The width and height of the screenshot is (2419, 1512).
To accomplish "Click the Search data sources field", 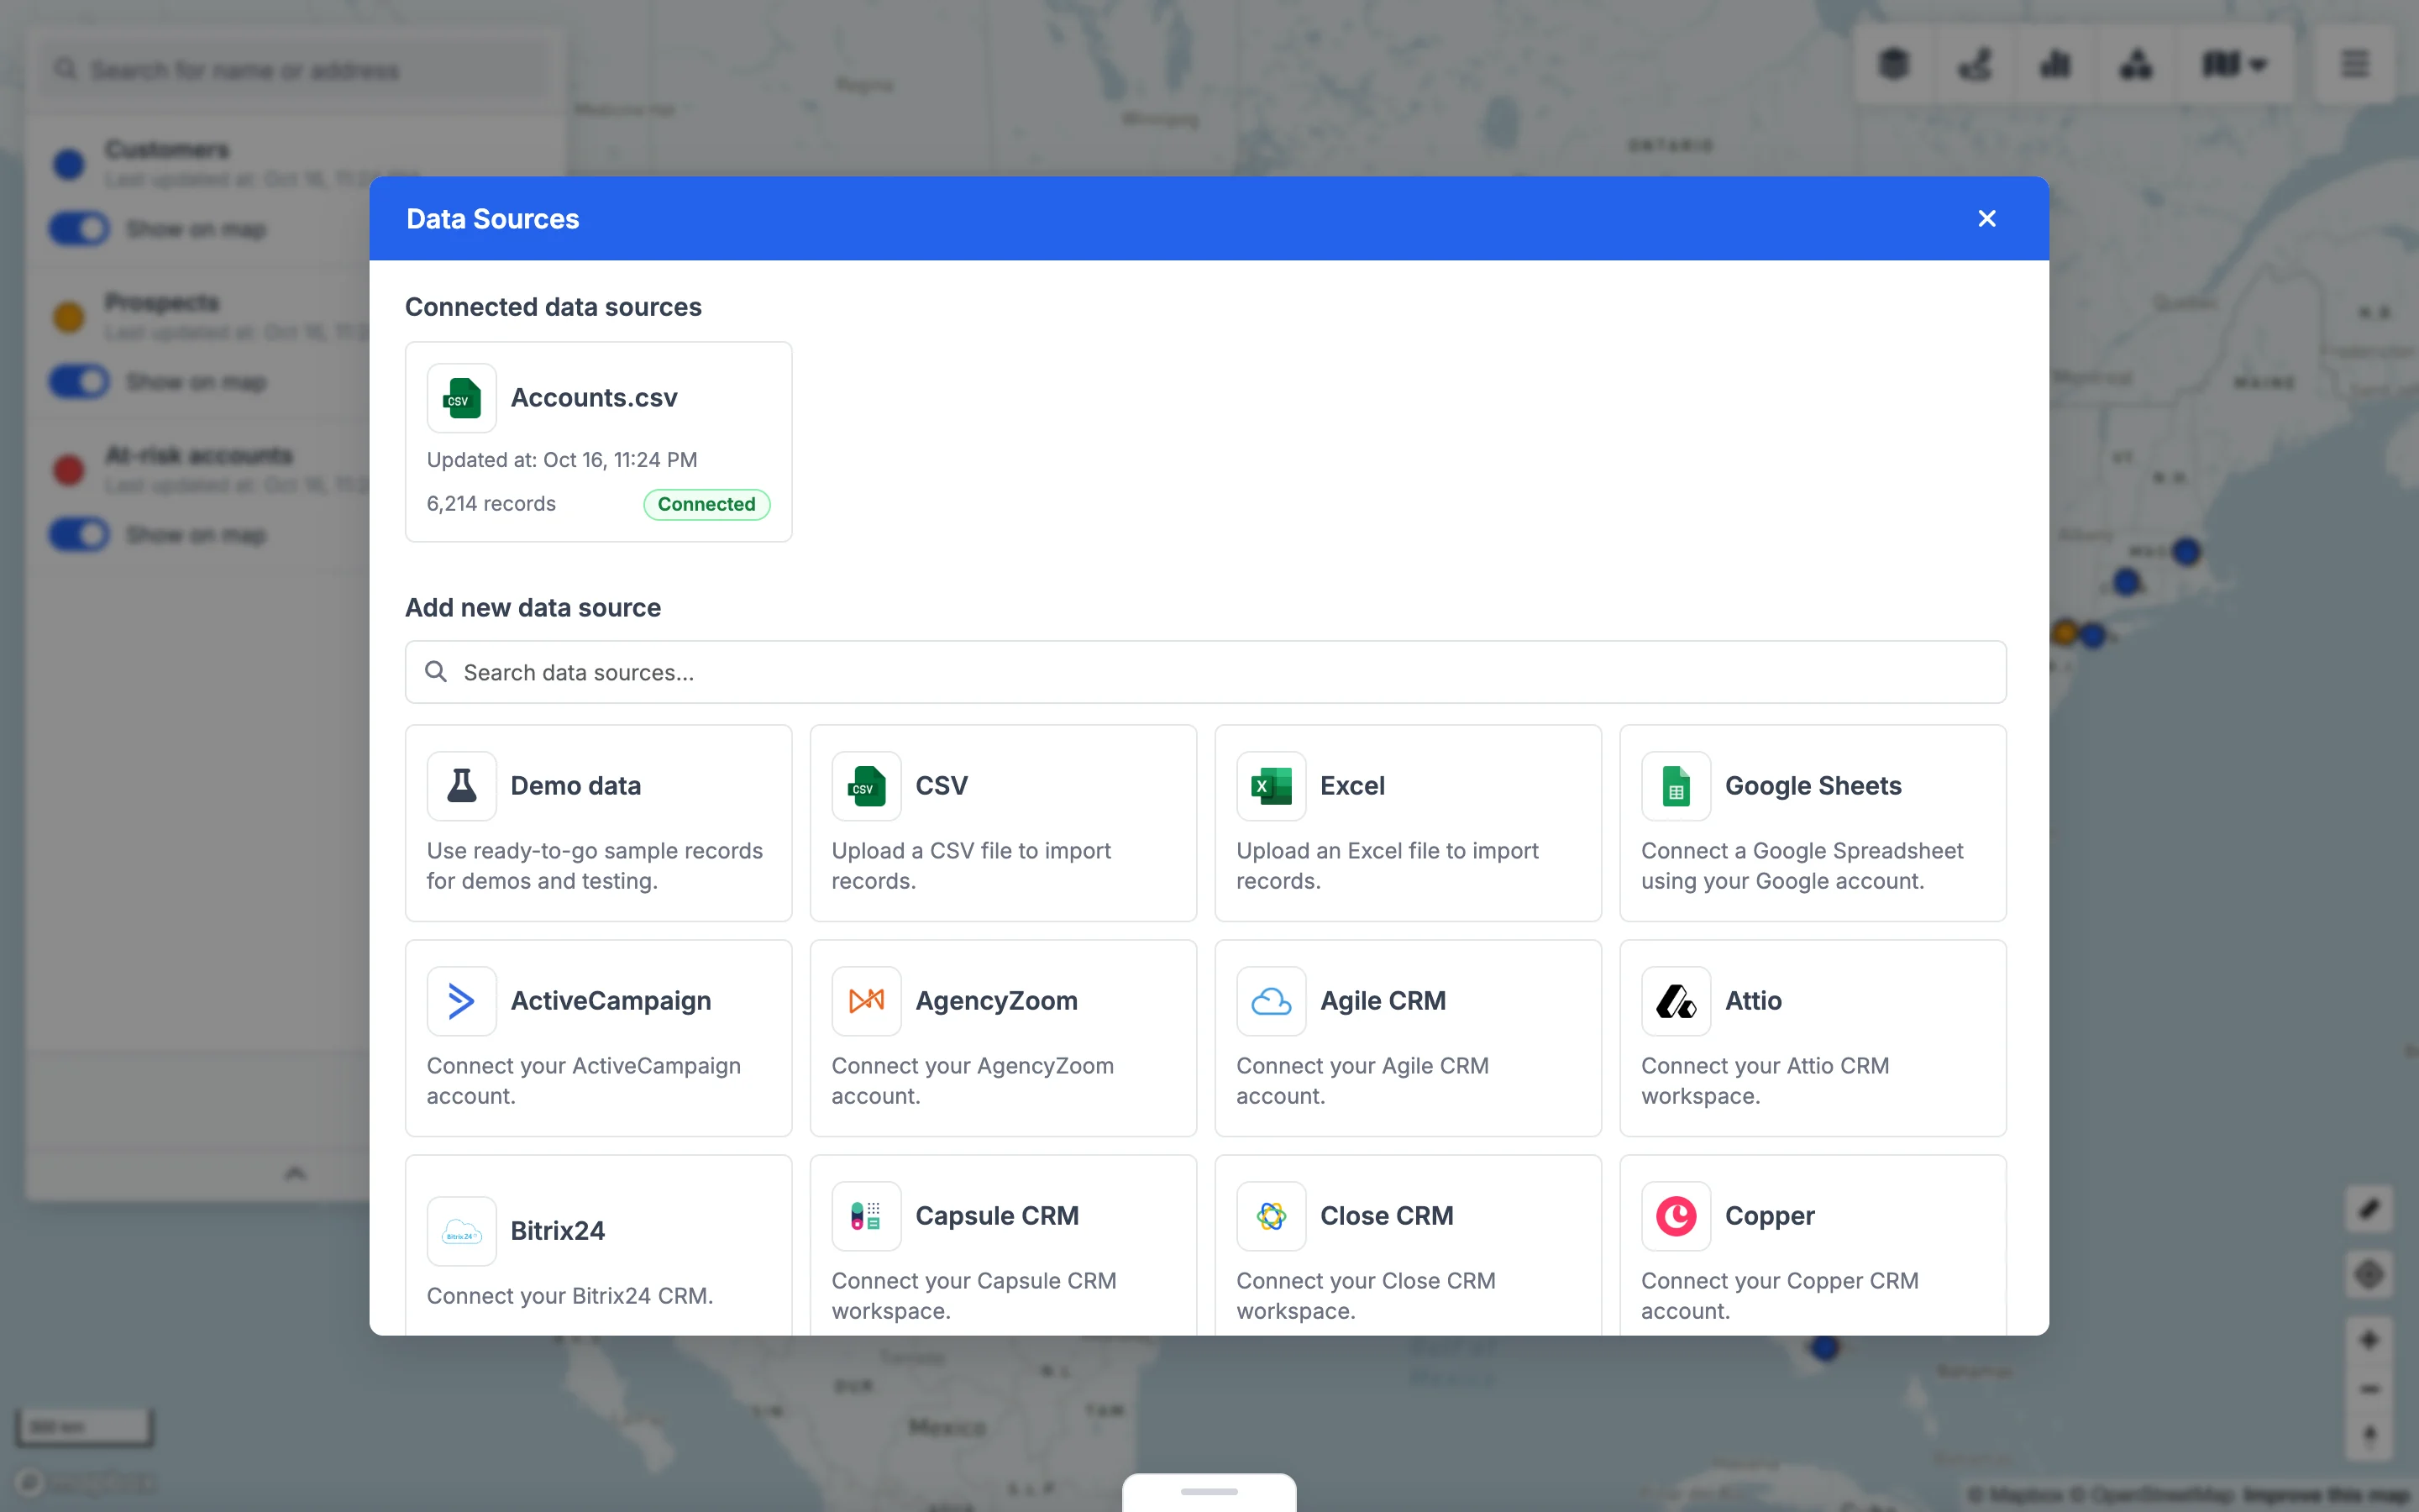I will (x=1205, y=672).
